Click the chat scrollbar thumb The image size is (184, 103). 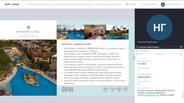(183, 96)
